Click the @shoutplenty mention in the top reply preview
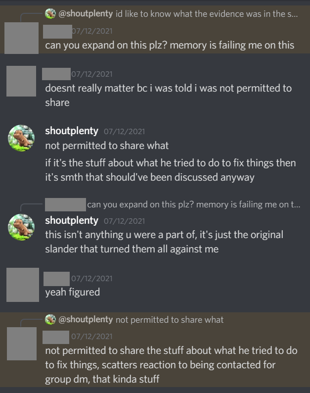 click(x=86, y=13)
